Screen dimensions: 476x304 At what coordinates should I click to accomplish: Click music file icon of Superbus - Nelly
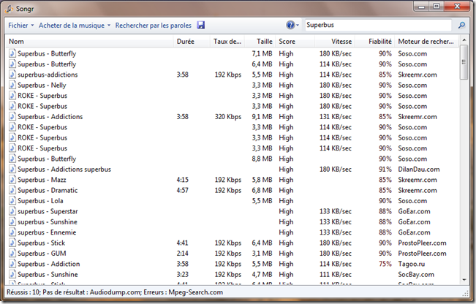click(x=12, y=85)
